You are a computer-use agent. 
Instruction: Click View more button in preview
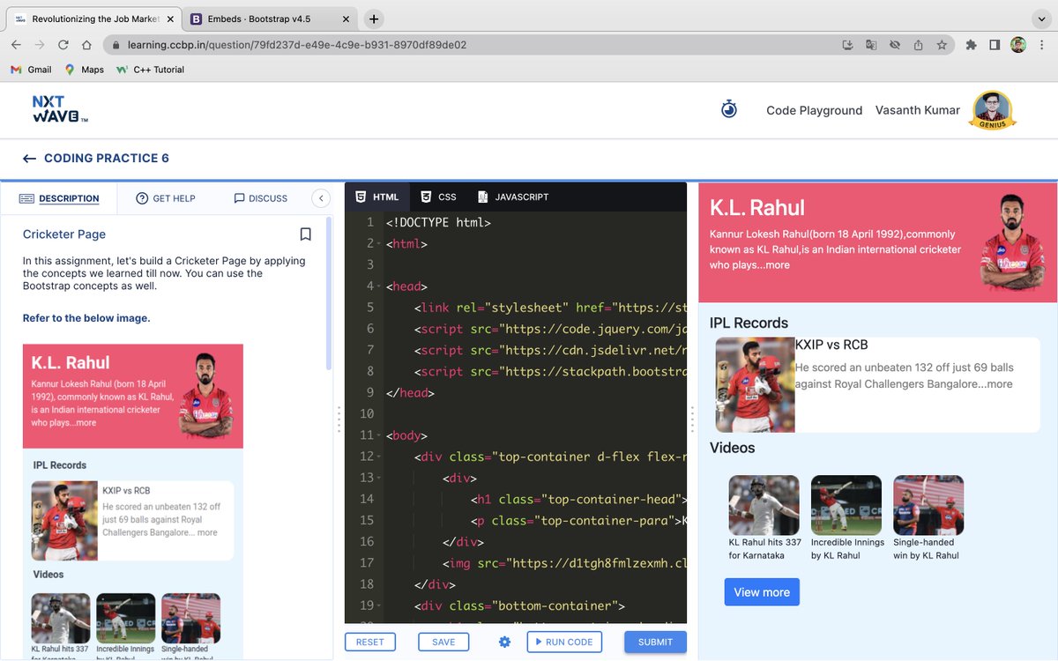762,592
